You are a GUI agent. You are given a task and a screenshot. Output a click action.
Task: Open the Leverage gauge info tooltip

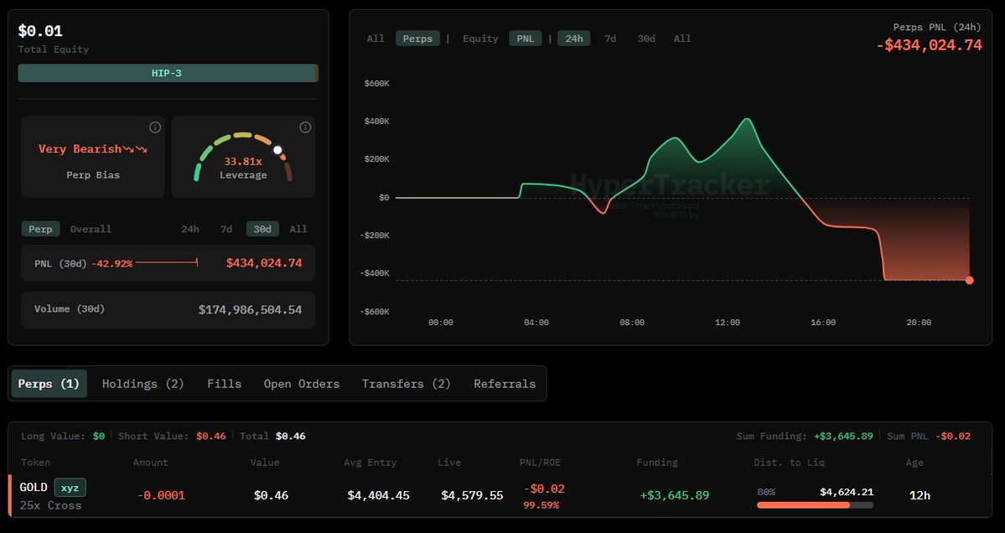click(305, 127)
